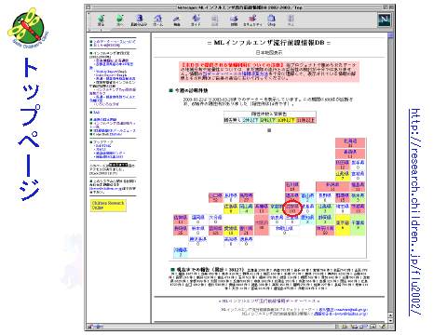This screenshot has width=447, height=335.
Task: Click the vertical URL text research.children.jp/flu2002
Action: [415, 212]
